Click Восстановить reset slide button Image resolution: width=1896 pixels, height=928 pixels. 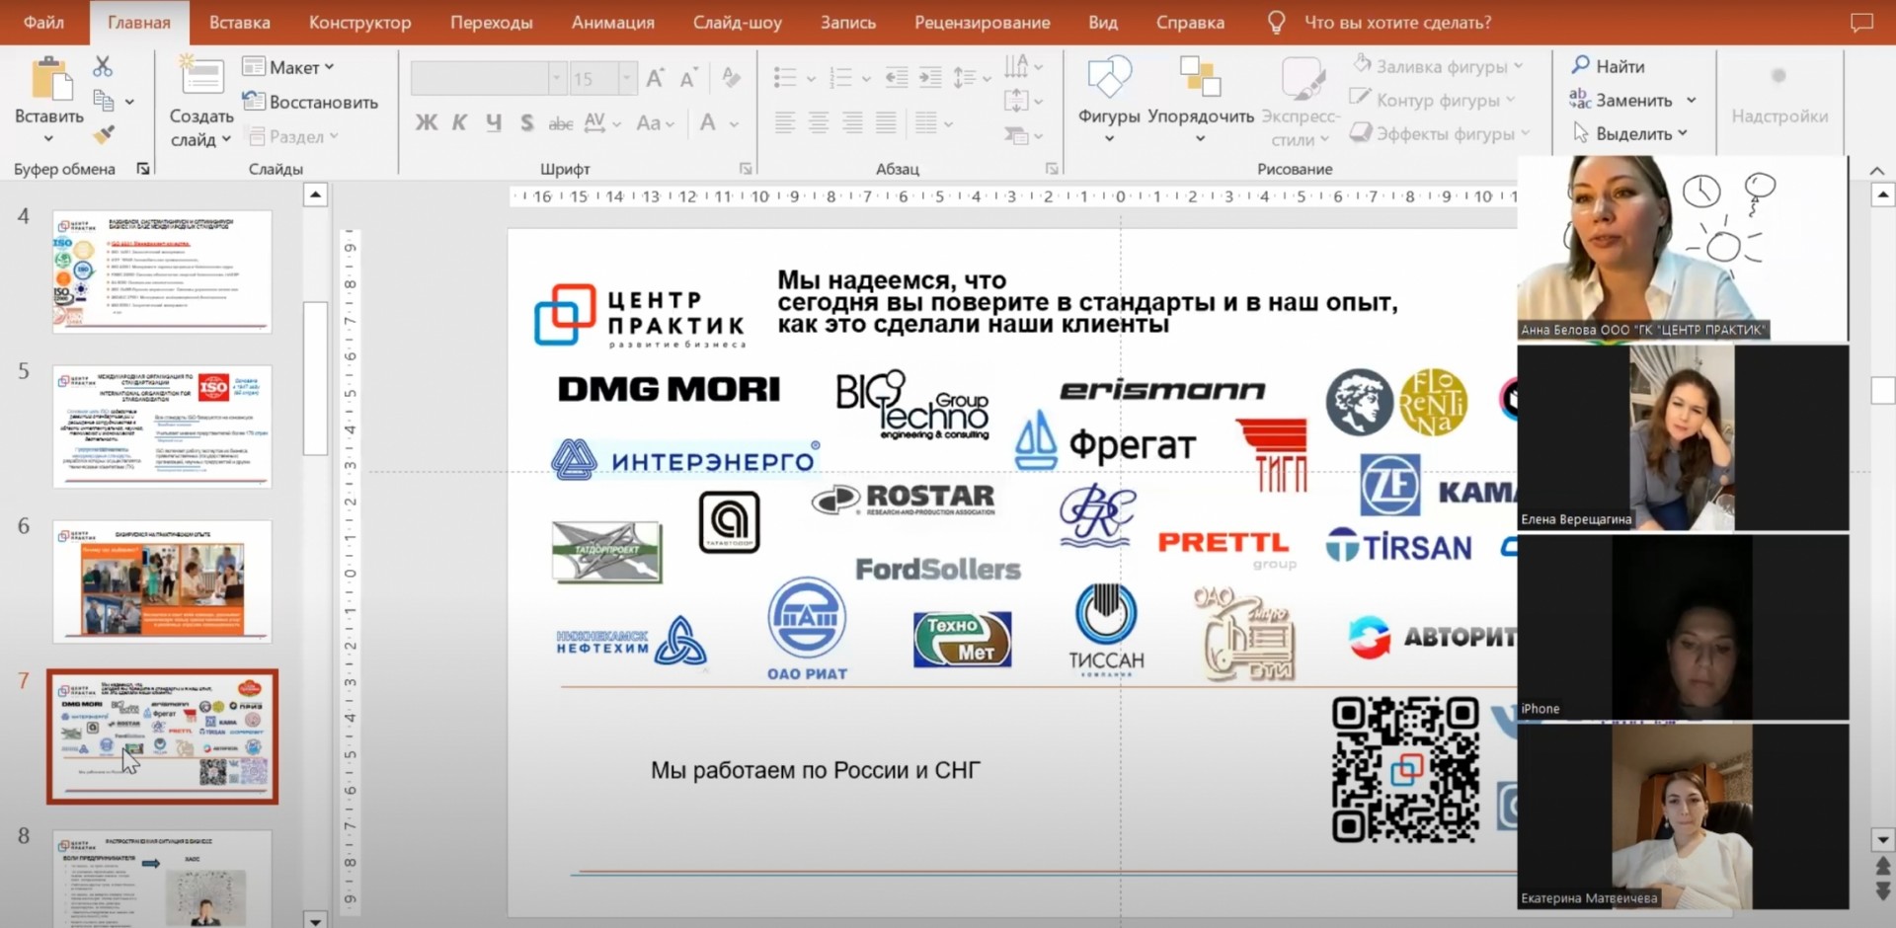[x=310, y=102]
